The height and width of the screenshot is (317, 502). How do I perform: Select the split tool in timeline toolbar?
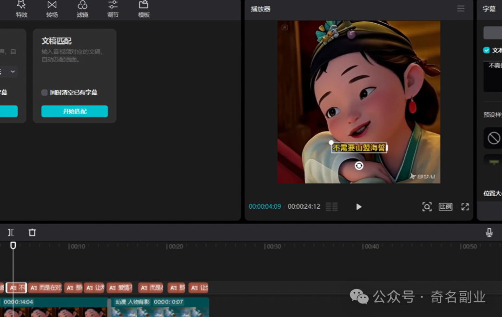click(x=11, y=232)
